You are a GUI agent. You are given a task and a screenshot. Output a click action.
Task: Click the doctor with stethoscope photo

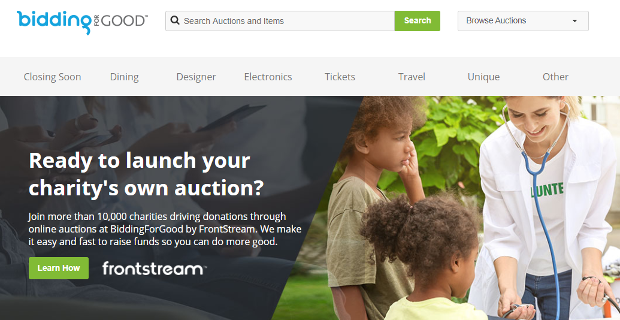(x=546, y=206)
